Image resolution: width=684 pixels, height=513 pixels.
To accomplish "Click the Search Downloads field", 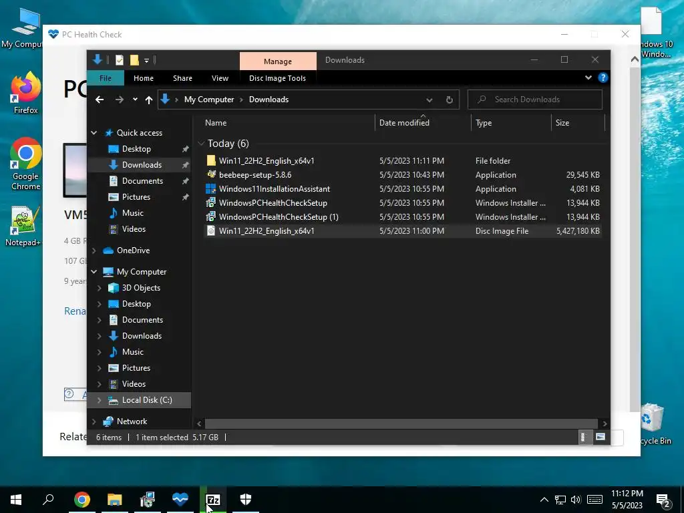I will (535, 100).
